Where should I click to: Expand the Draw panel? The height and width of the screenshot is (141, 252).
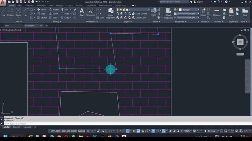[18, 22]
